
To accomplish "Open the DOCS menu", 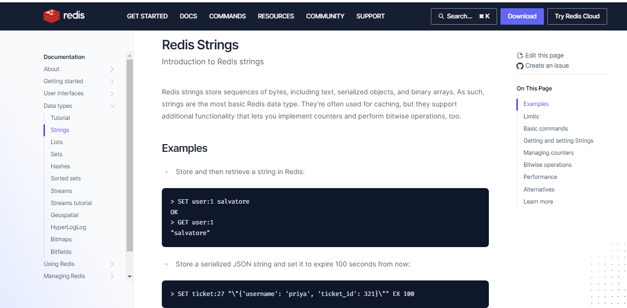I will (188, 16).
